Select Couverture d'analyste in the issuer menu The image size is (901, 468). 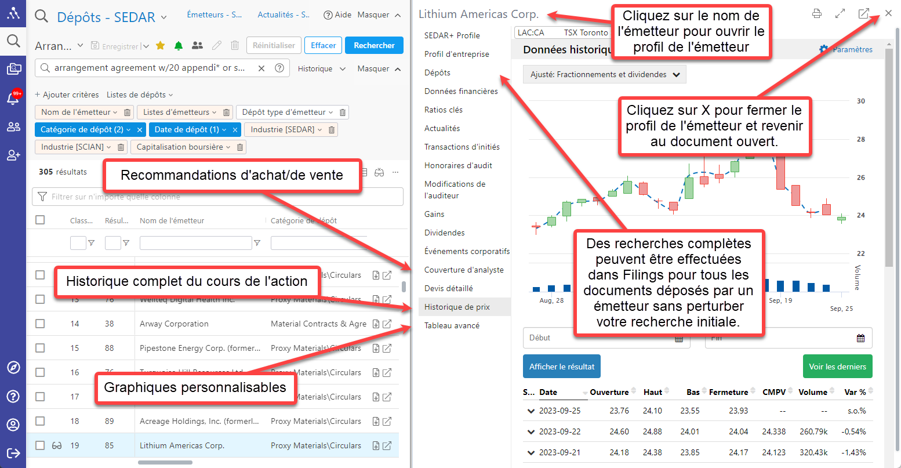pyautogui.click(x=464, y=270)
